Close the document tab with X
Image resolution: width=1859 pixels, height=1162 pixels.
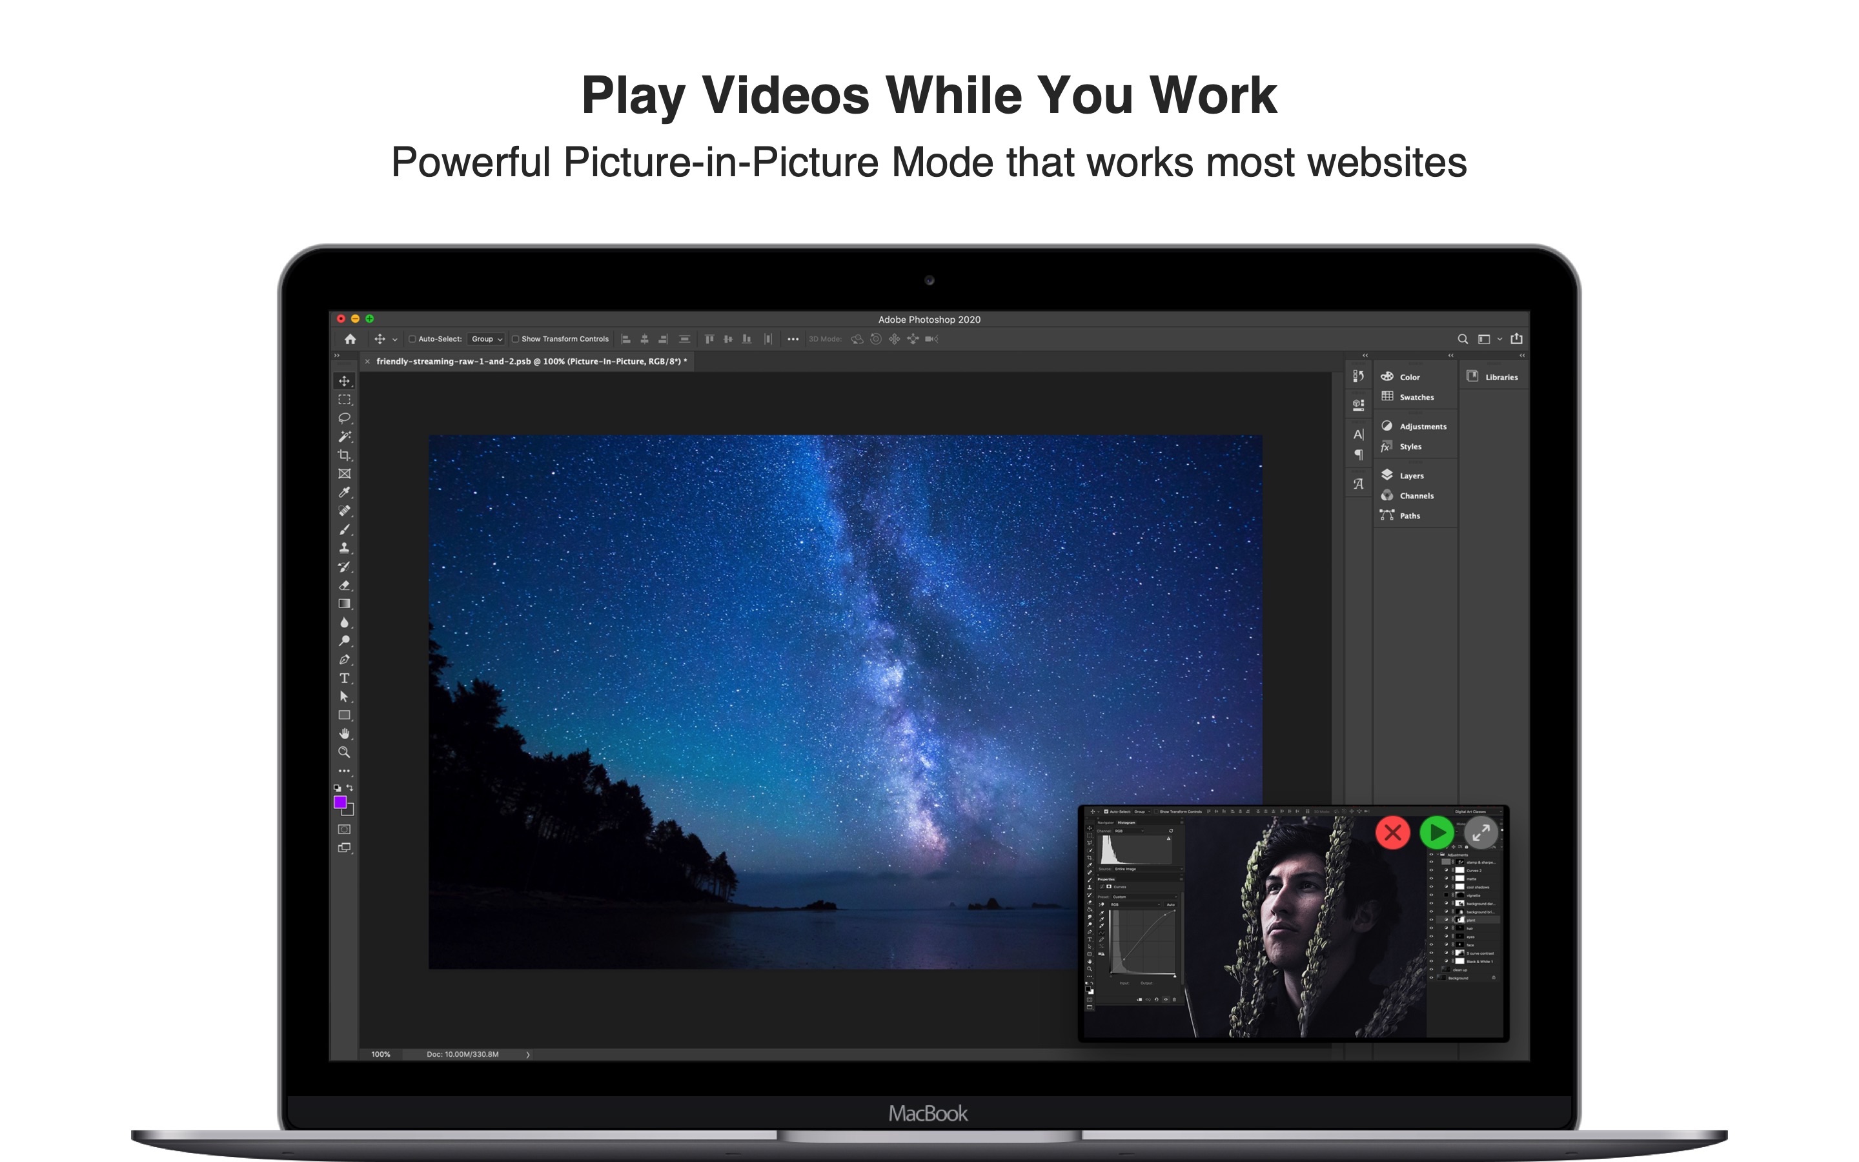pos(367,362)
